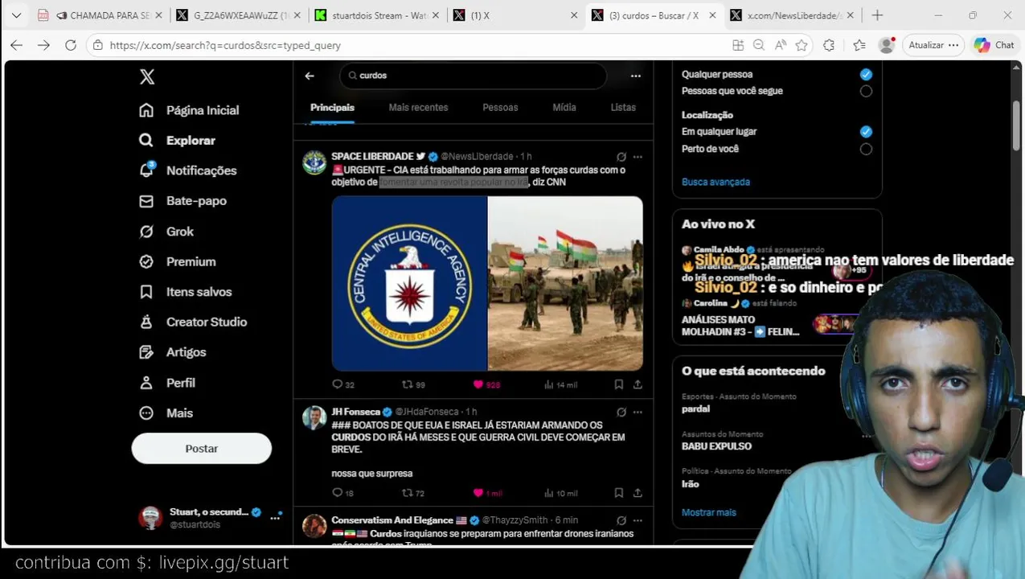The width and height of the screenshot is (1025, 579).
Task: Switch to Principais tab
Action: pyautogui.click(x=332, y=107)
